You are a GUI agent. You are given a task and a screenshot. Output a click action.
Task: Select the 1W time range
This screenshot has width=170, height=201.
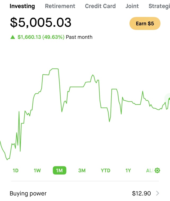click(x=37, y=171)
